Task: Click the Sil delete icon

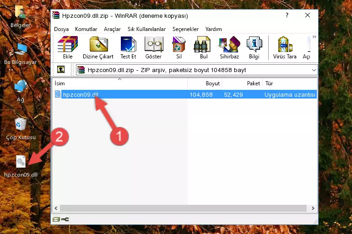Action: pos(179,47)
